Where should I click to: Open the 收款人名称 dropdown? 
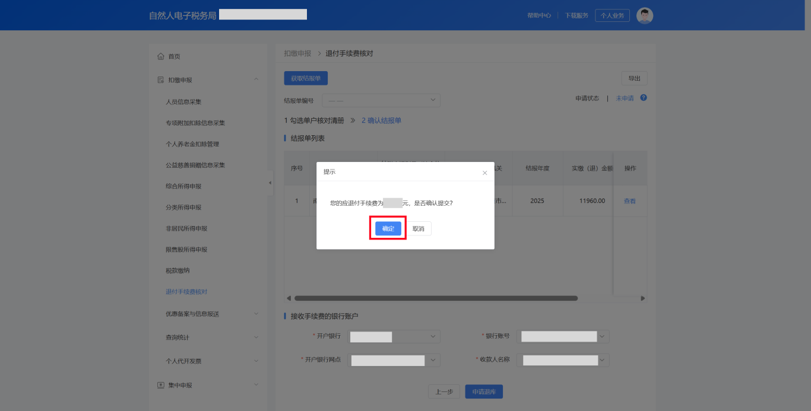pyautogui.click(x=563, y=360)
